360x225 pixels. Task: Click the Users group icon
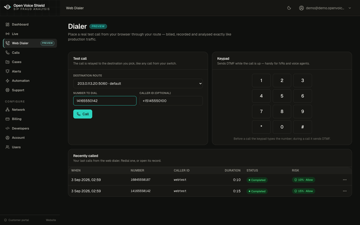[7, 147]
